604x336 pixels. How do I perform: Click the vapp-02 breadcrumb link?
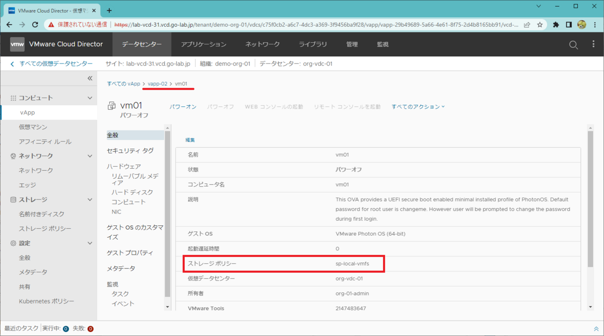tap(158, 84)
